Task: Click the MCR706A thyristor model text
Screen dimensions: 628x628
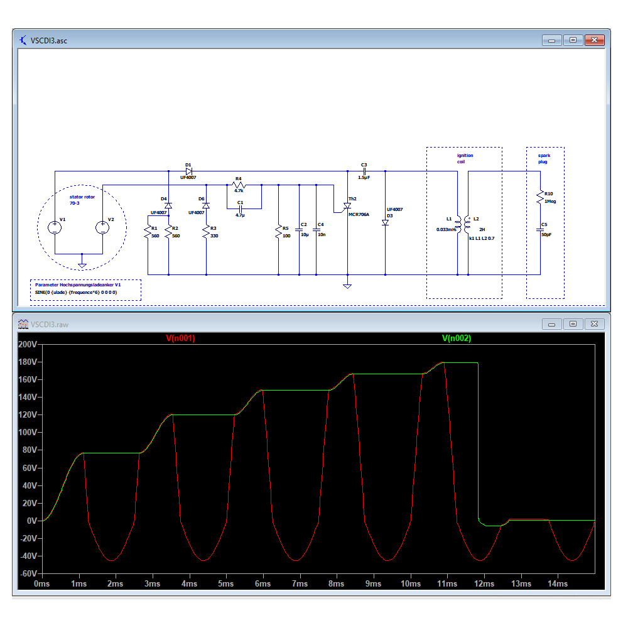Action: click(x=359, y=214)
